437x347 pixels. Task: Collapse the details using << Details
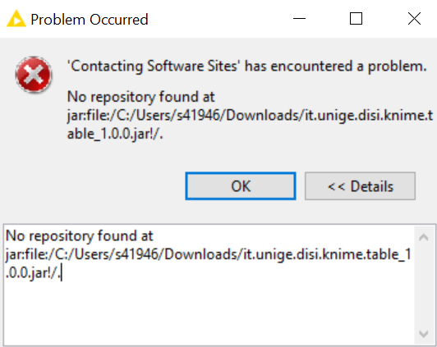360,186
